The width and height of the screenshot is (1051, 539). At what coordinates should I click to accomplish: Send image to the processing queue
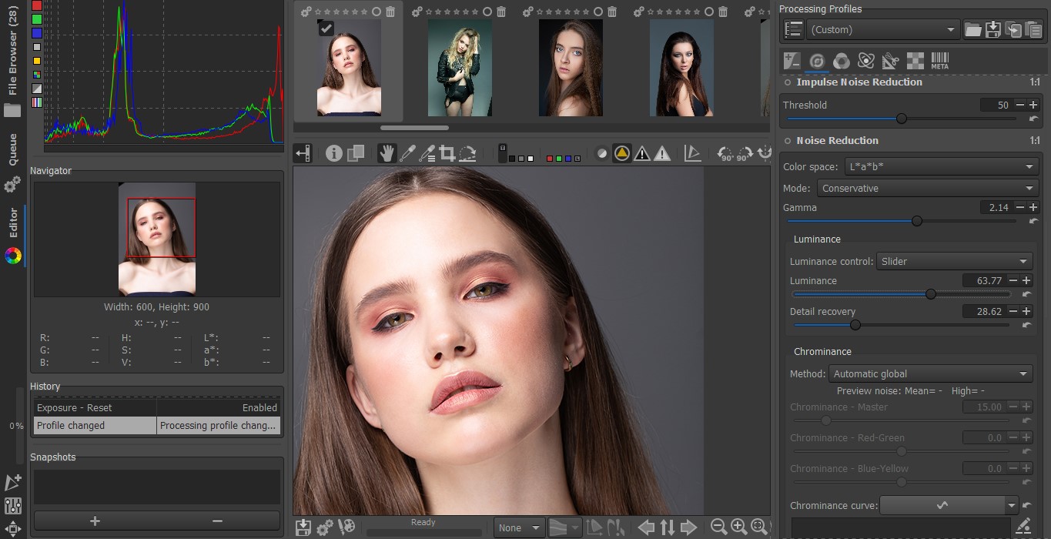tap(325, 527)
